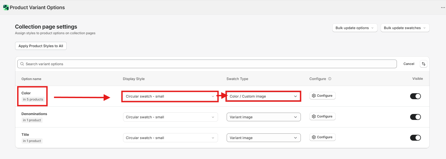Click the Product Variant Options app icon
The width and height of the screenshot is (446, 159).
coord(6,8)
